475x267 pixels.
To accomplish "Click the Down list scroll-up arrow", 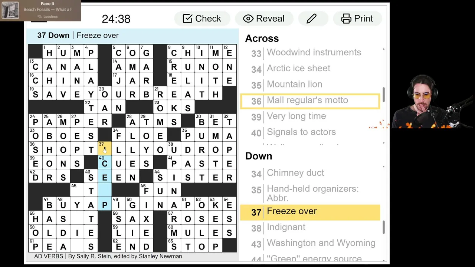I will point(383,167).
